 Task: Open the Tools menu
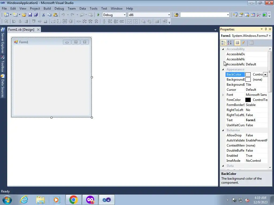(x=93, y=8)
